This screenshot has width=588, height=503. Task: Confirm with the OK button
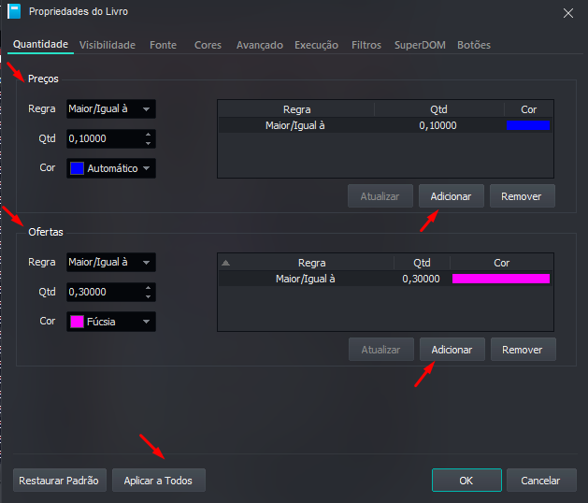pyautogui.click(x=466, y=481)
